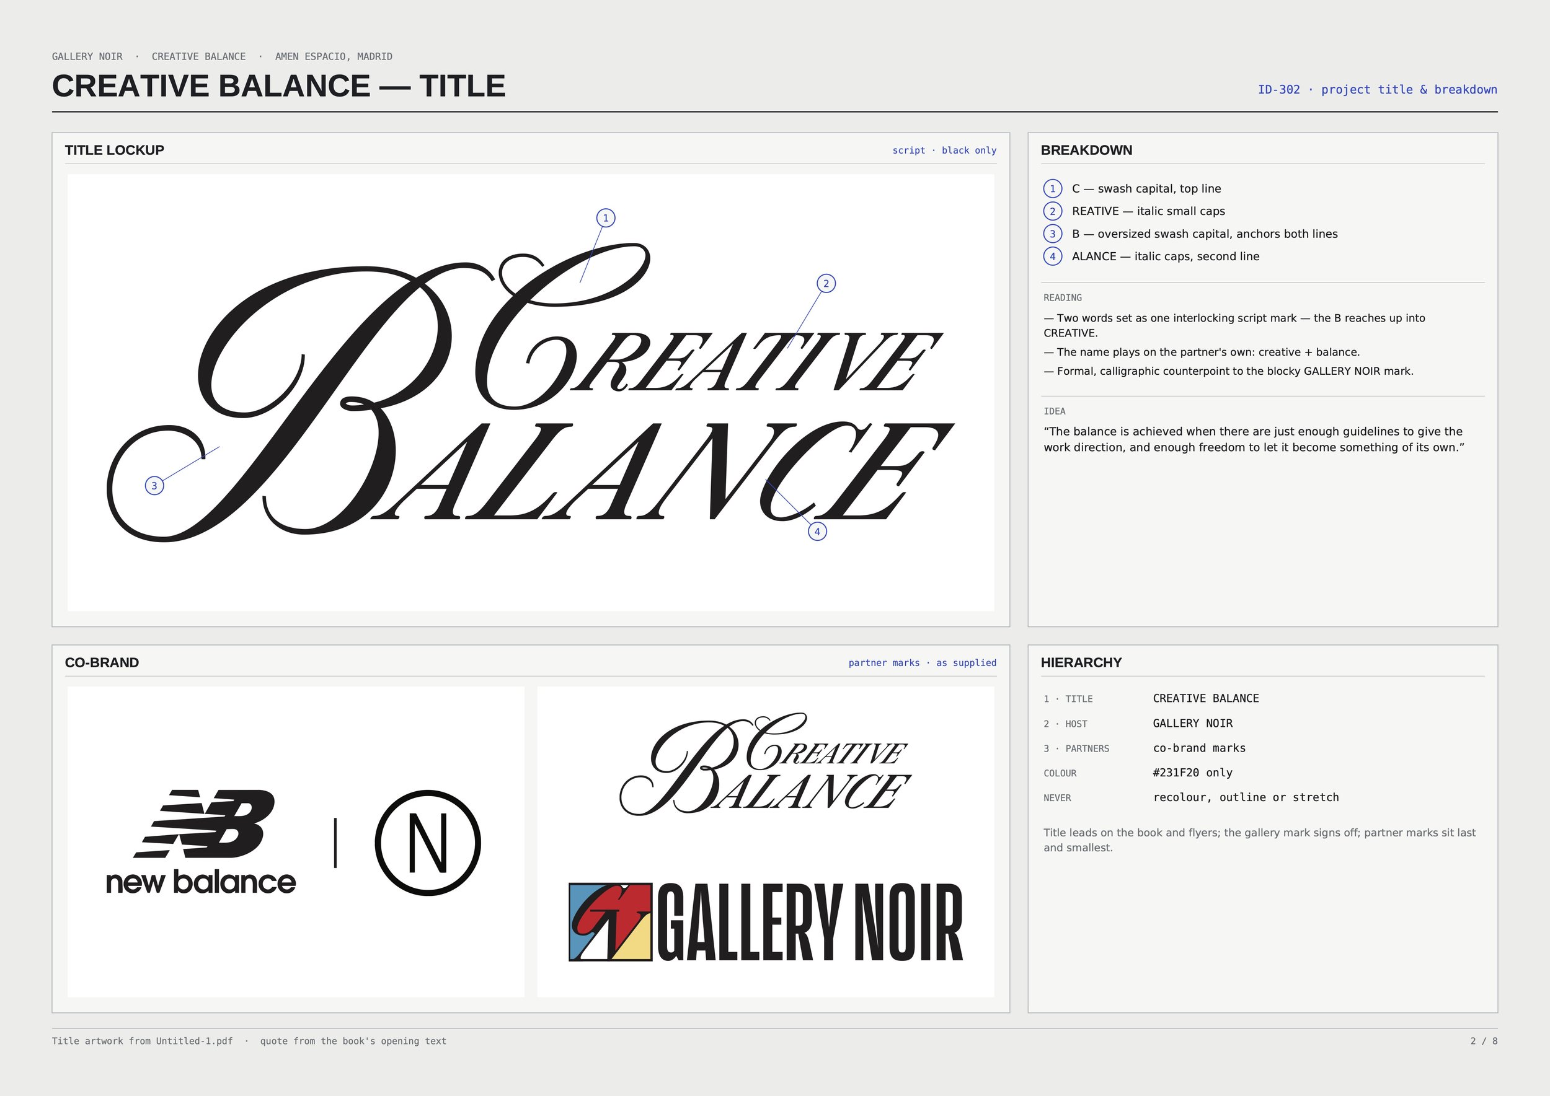Viewport: 1550px width, 1096px height.
Task: Click the circled 4 beside ALANCE entry
Action: point(1052,256)
